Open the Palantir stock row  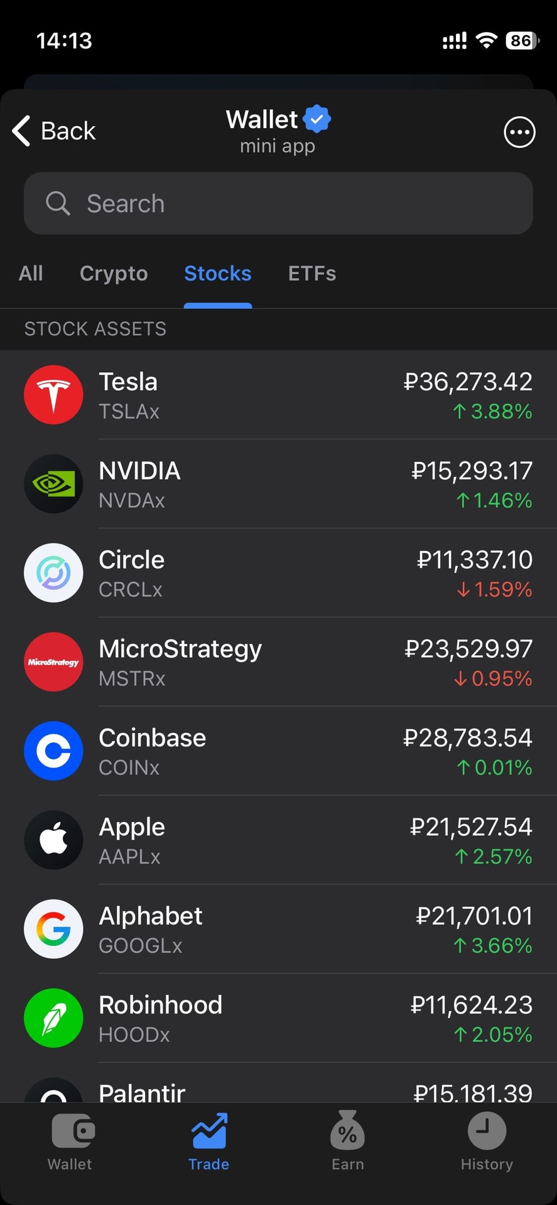(x=278, y=1091)
